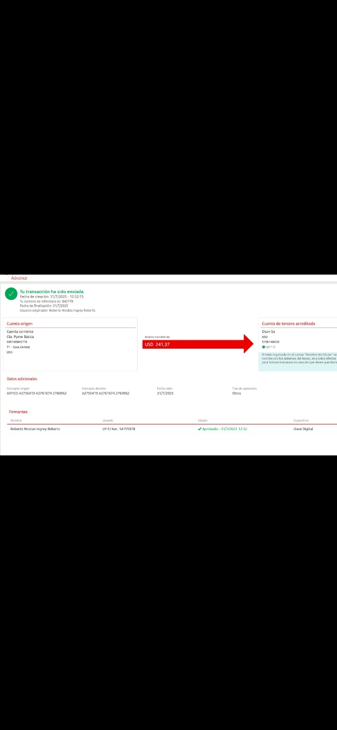Click the Llave Digital device entry
Viewport: 337px width, 730px height.
pos(303,428)
